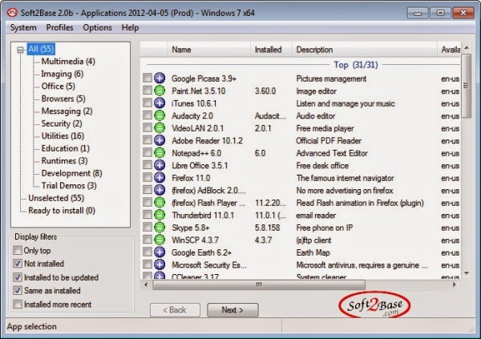481x339 pixels.
Task: Enable the Only top display filter
Action: pyautogui.click(x=18, y=250)
